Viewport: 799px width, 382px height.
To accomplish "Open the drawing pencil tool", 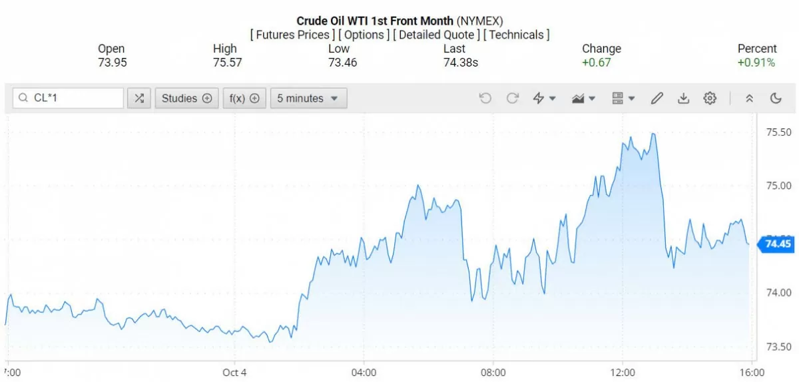I will tap(657, 98).
